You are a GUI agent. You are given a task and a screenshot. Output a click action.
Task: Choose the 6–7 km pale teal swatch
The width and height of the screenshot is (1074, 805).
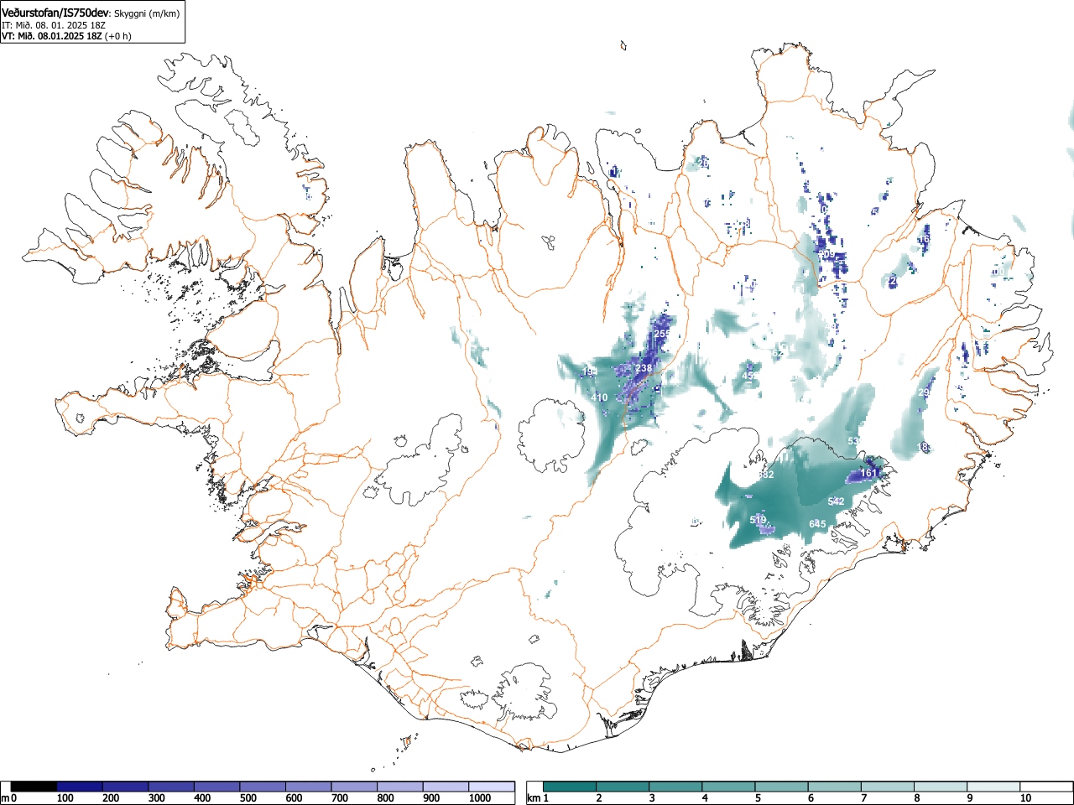pos(834,787)
